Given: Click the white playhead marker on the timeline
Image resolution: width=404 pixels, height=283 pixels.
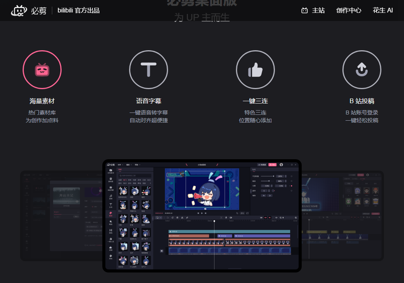Looking at the screenshot, I should 214,221.
